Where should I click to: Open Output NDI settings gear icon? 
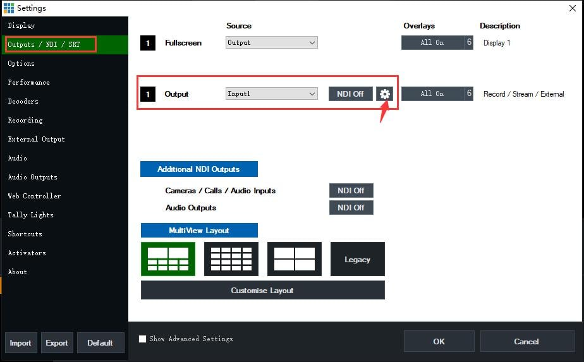[x=384, y=94]
